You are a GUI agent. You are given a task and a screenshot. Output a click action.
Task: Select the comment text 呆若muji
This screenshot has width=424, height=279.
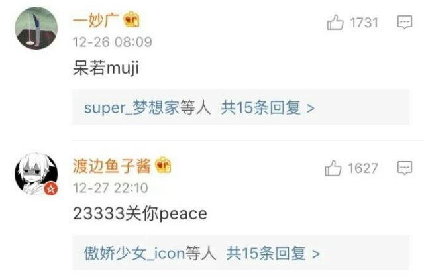[x=106, y=68]
